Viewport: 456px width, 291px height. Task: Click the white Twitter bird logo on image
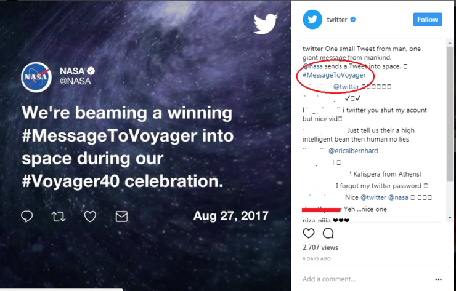tap(266, 24)
